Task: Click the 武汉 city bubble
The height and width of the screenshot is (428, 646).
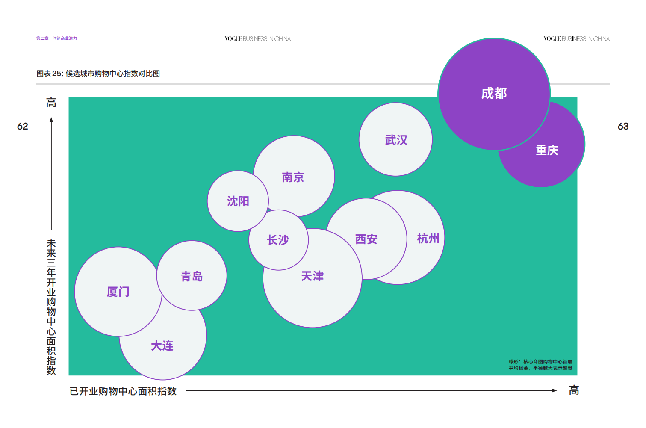Action: click(x=395, y=140)
